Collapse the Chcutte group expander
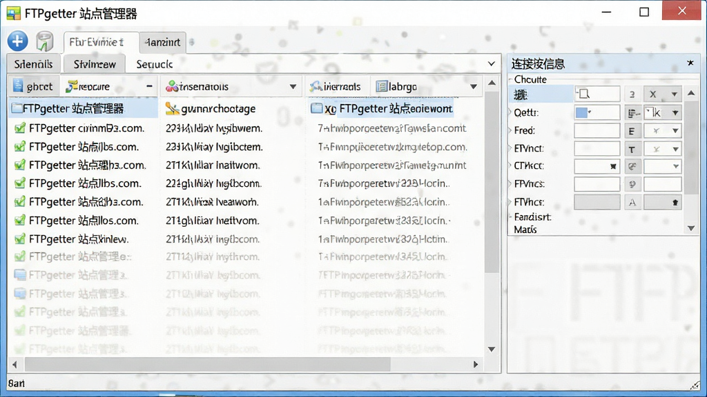 511,79
